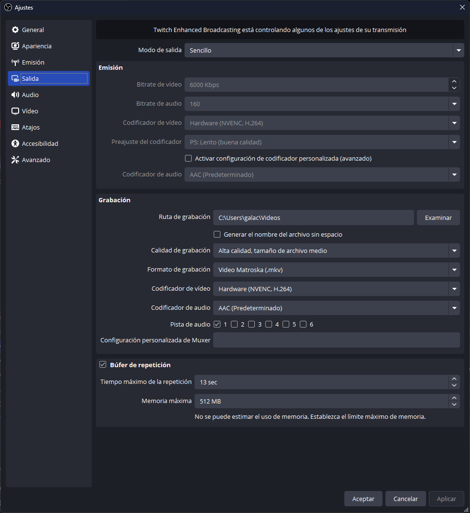470x513 pixels.
Task: Increase Tiempo máximo de la repetición
Action: point(454,379)
